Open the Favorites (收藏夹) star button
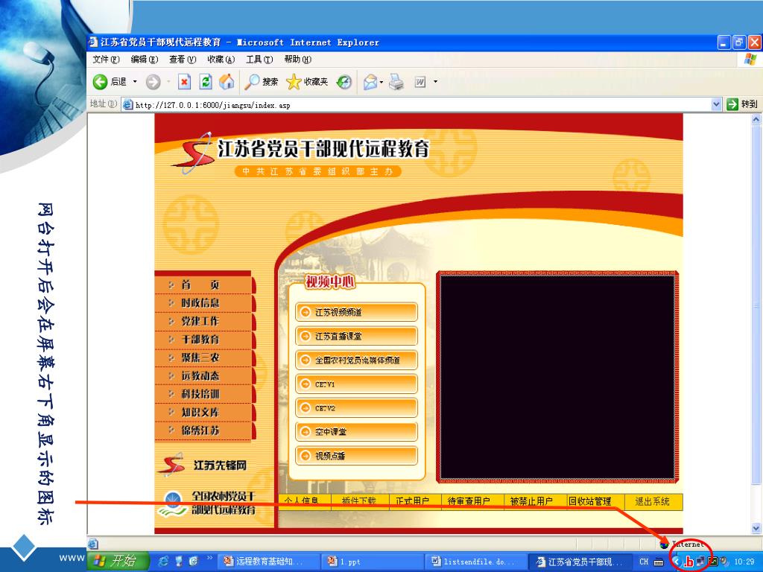The width and height of the screenshot is (763, 572). 307,82
